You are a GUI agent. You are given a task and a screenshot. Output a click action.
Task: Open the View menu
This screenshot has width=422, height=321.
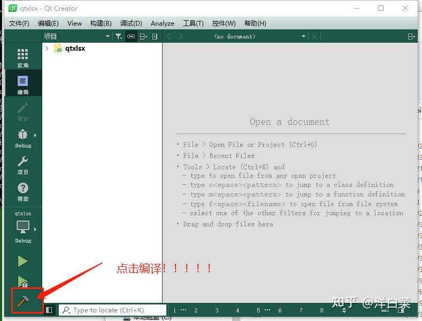point(74,24)
